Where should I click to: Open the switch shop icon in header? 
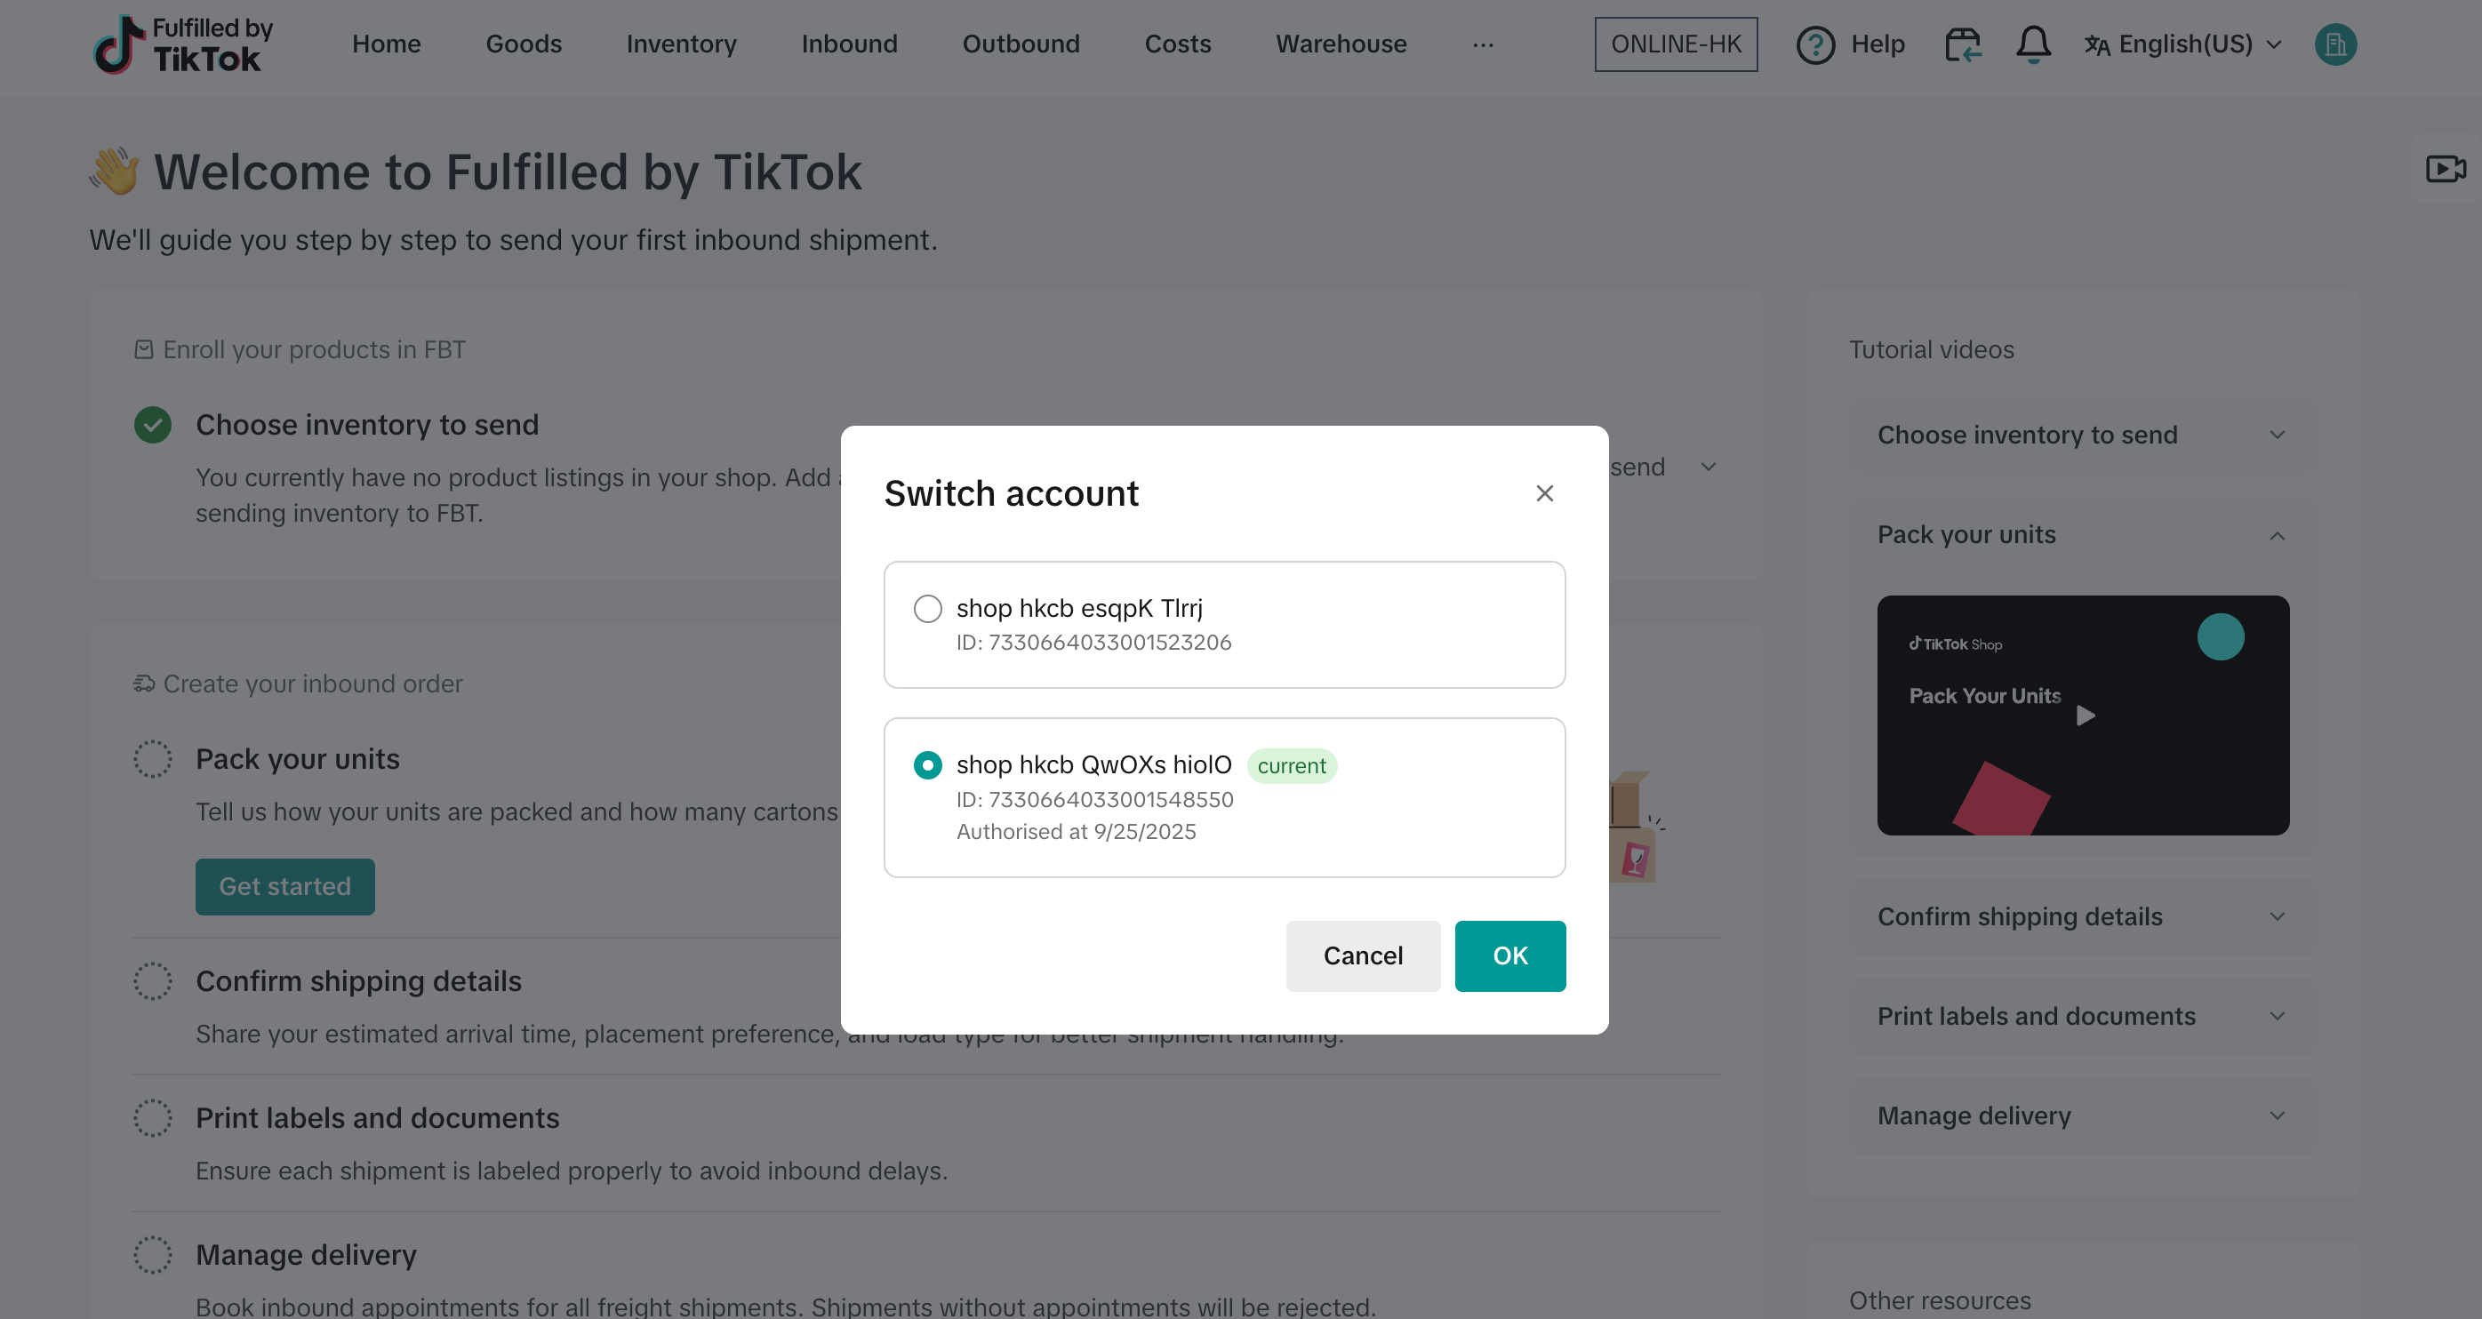click(x=1963, y=44)
